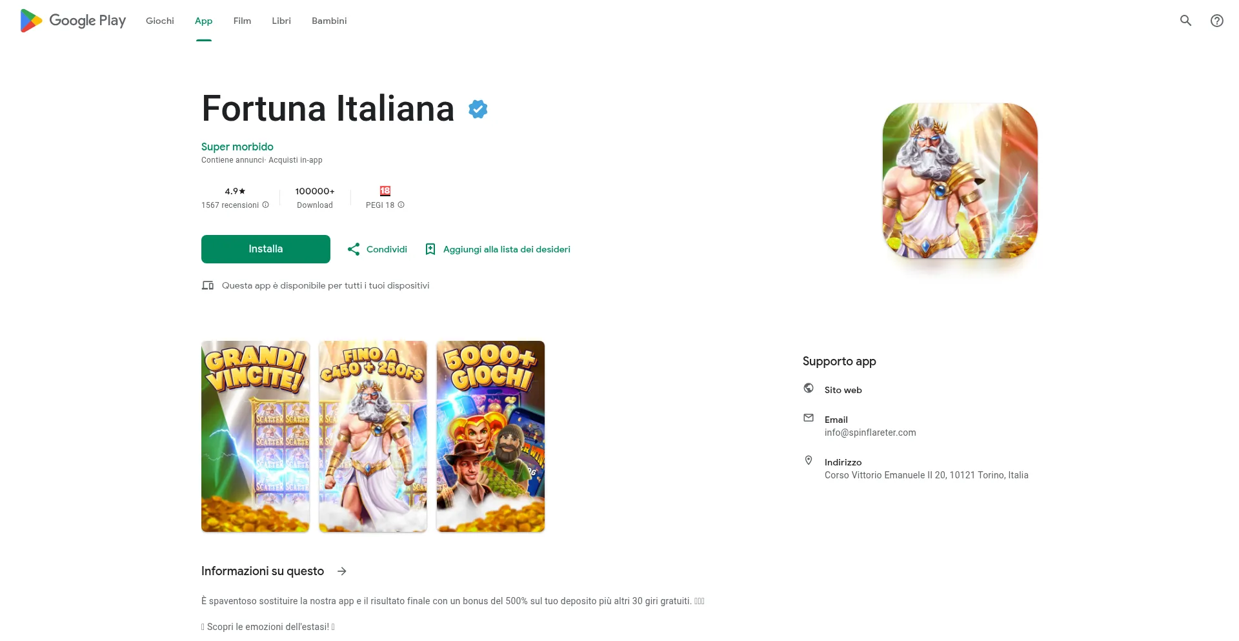
Task: Go to the Bambini tab
Action: 329,21
